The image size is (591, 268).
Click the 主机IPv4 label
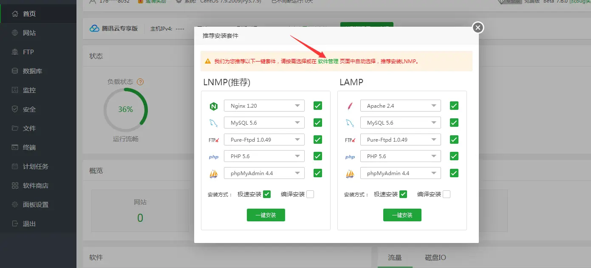pyautogui.click(x=161, y=29)
